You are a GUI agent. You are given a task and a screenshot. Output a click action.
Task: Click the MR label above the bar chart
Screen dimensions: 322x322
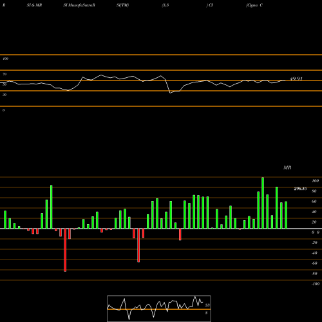coord(287,167)
